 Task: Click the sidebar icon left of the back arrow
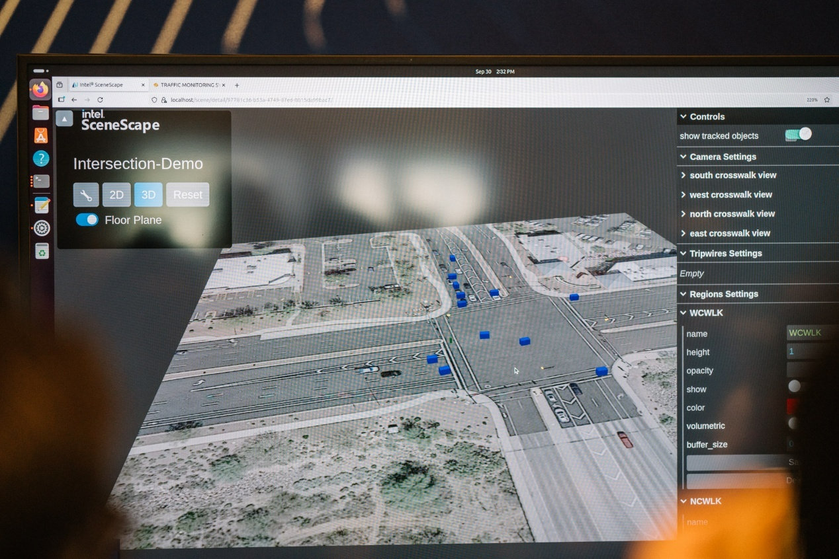pos(61,100)
